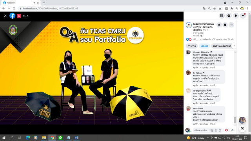The image size is (251, 141).
Task: Open the PDF extension icon in Chrome toolbar
Action: click(x=226, y=9)
